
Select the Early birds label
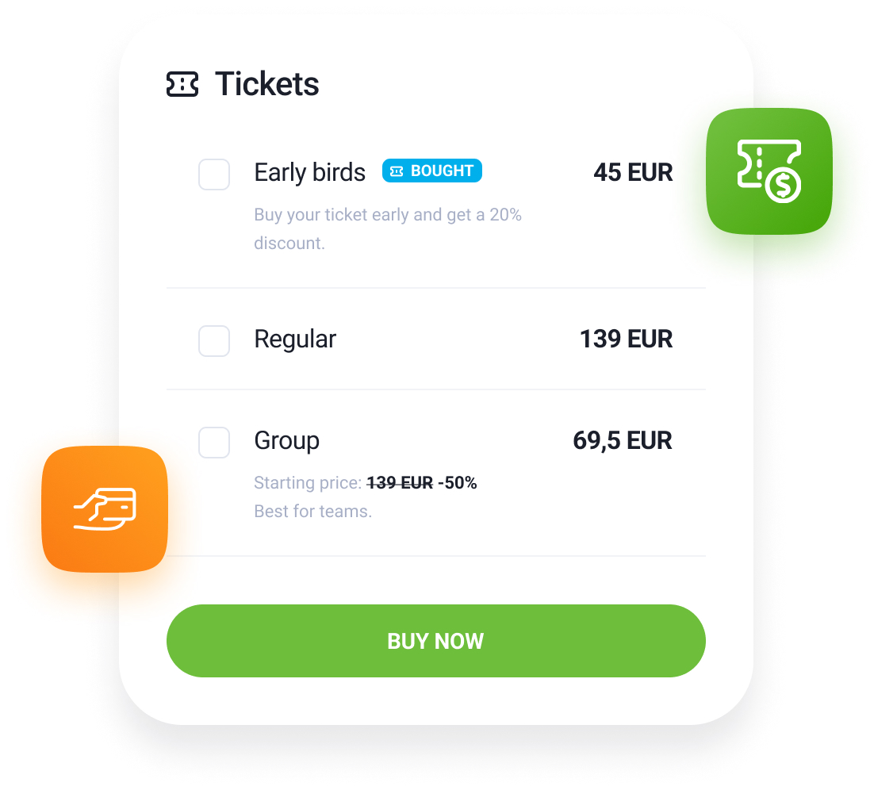(309, 173)
